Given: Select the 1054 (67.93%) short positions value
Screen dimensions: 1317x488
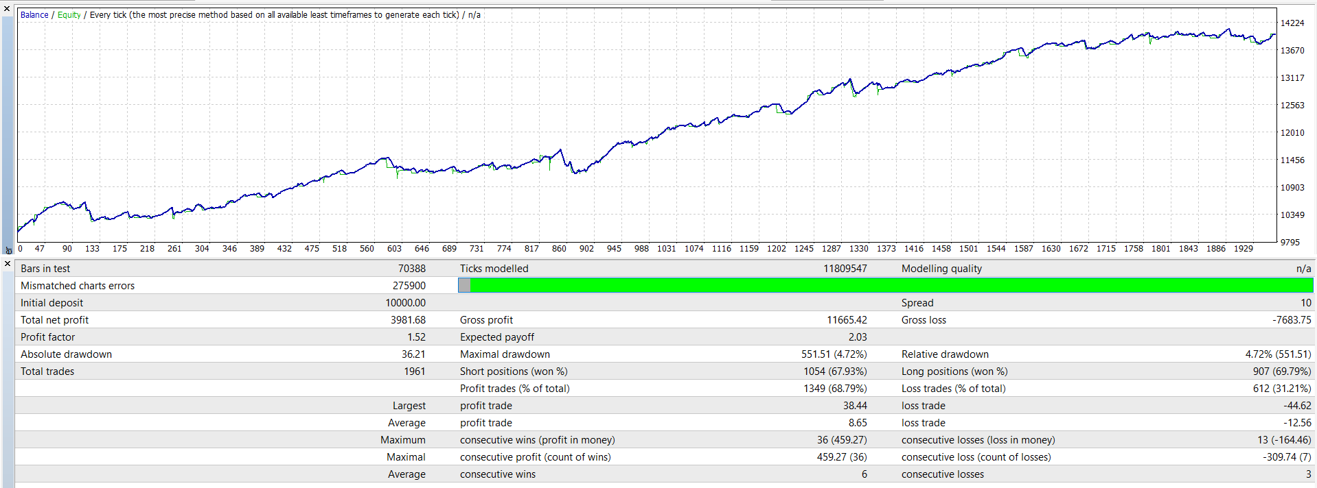Looking at the screenshot, I should tap(835, 371).
